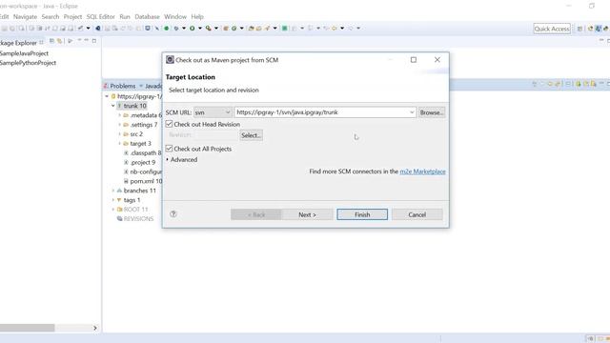Open the Navigate menu
The image size is (610, 343).
click(x=26, y=17)
